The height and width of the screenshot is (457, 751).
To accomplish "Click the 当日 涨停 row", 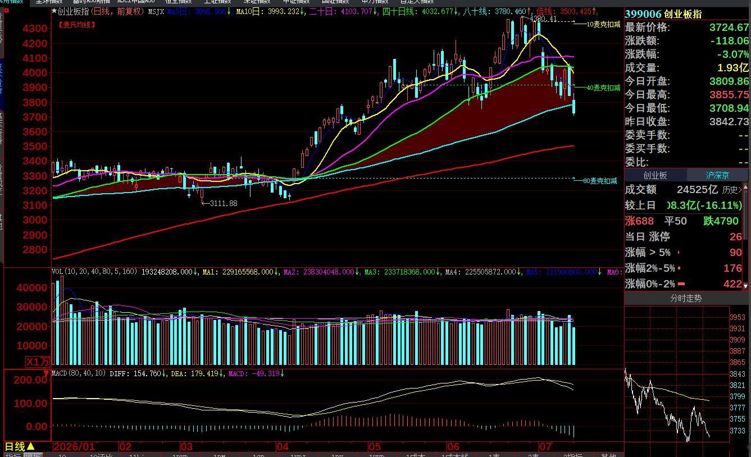I will point(684,237).
